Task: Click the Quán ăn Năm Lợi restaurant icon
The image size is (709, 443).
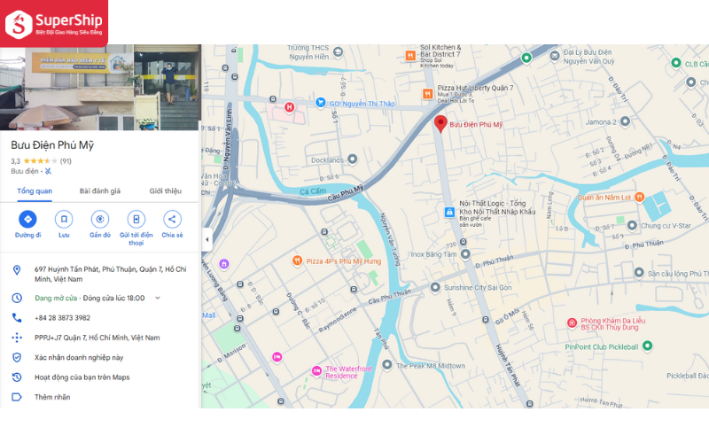Action: coord(639,197)
